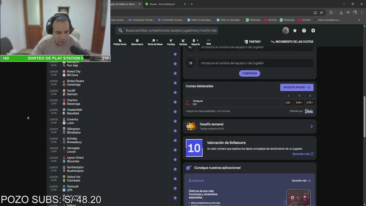Toggle favorite star for Harrogate vs Lincoln
Viewport: 366px width, 206px height.
click(175, 150)
